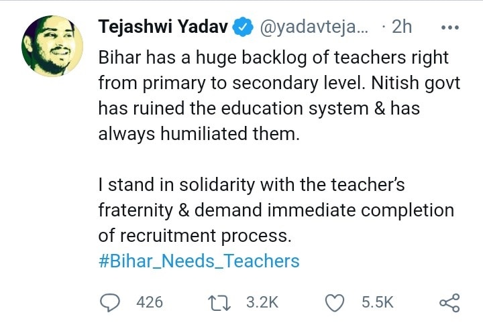Image resolution: width=483 pixels, height=329 pixels.
Task: View the 5.5K likes count
Action: click(378, 302)
